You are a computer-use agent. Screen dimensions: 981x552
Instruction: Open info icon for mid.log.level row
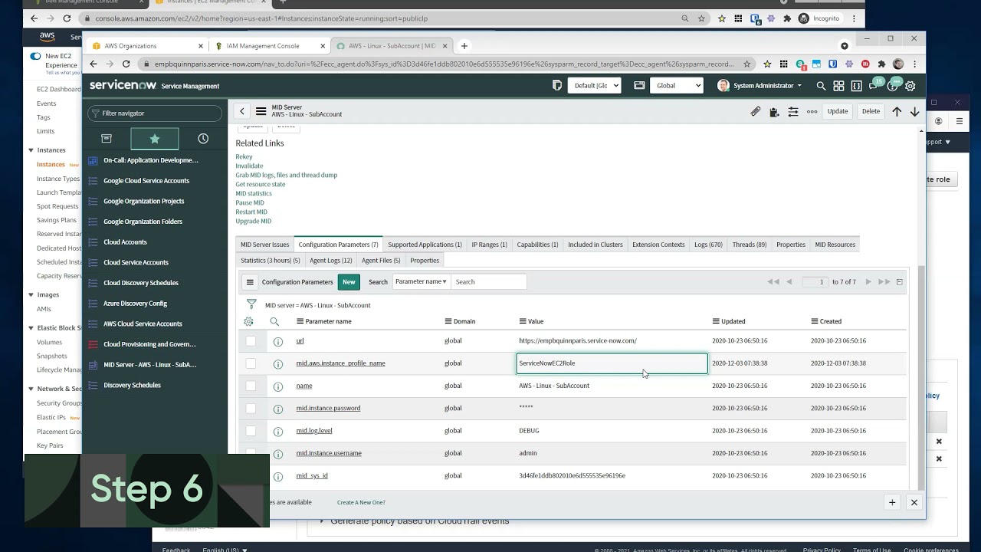tap(278, 431)
